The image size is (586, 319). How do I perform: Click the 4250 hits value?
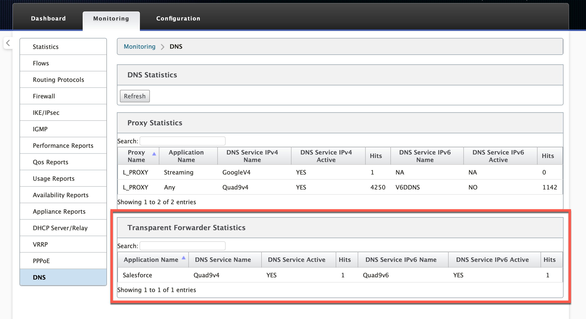pyautogui.click(x=378, y=187)
